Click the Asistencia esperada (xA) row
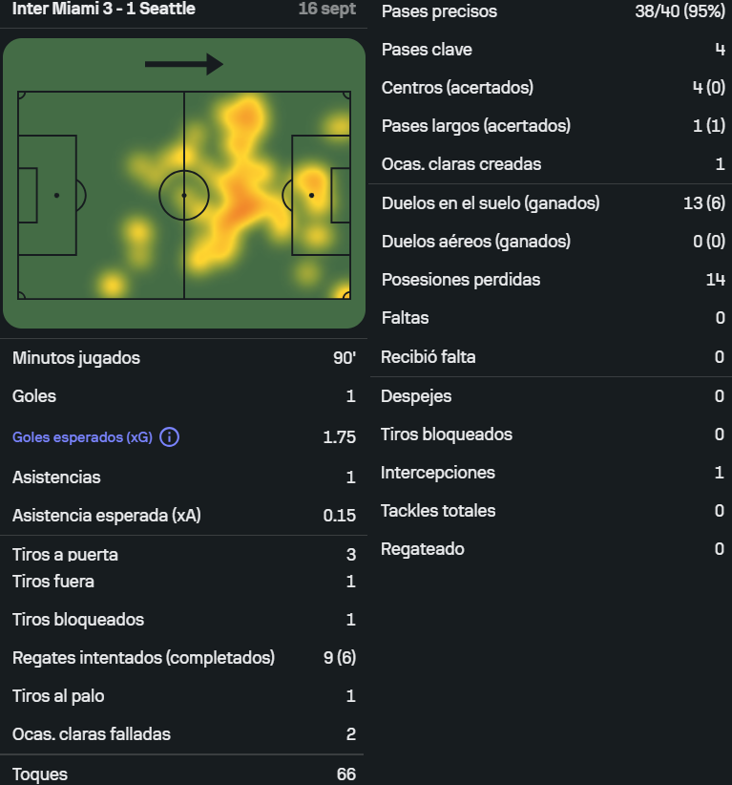The image size is (732, 785). pyautogui.click(x=183, y=515)
